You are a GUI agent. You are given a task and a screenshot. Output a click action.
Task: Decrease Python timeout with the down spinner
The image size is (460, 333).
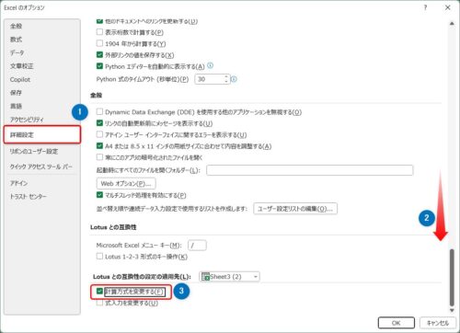click(226, 81)
